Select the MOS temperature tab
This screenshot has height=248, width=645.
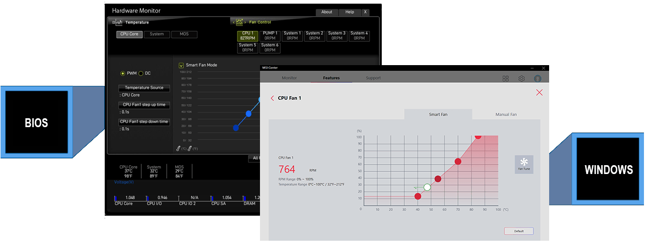click(x=184, y=34)
